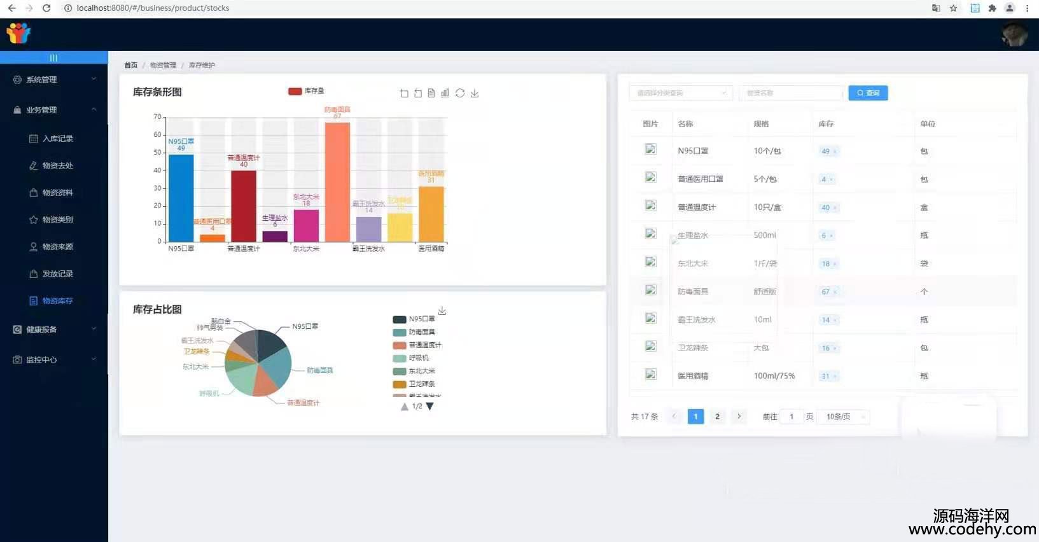Save bar chart as image icon
This screenshot has width=1039, height=542.
pyautogui.click(x=475, y=93)
